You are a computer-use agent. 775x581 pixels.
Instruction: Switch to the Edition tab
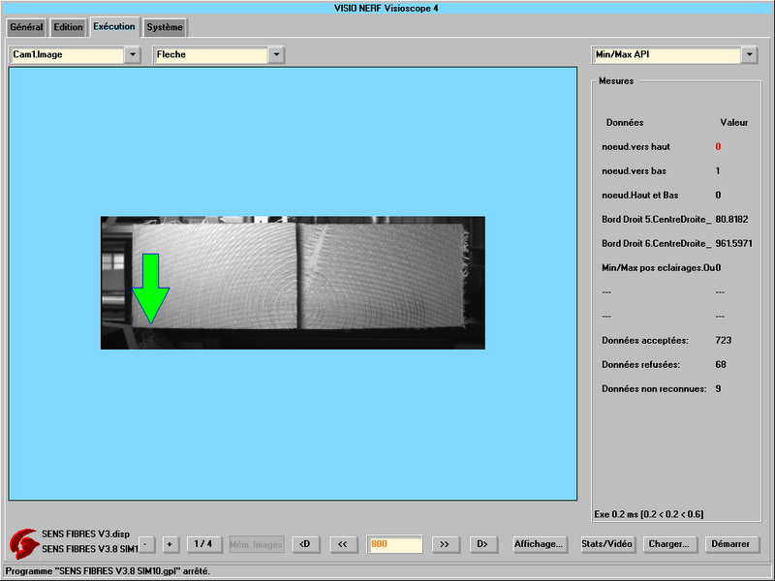click(68, 27)
